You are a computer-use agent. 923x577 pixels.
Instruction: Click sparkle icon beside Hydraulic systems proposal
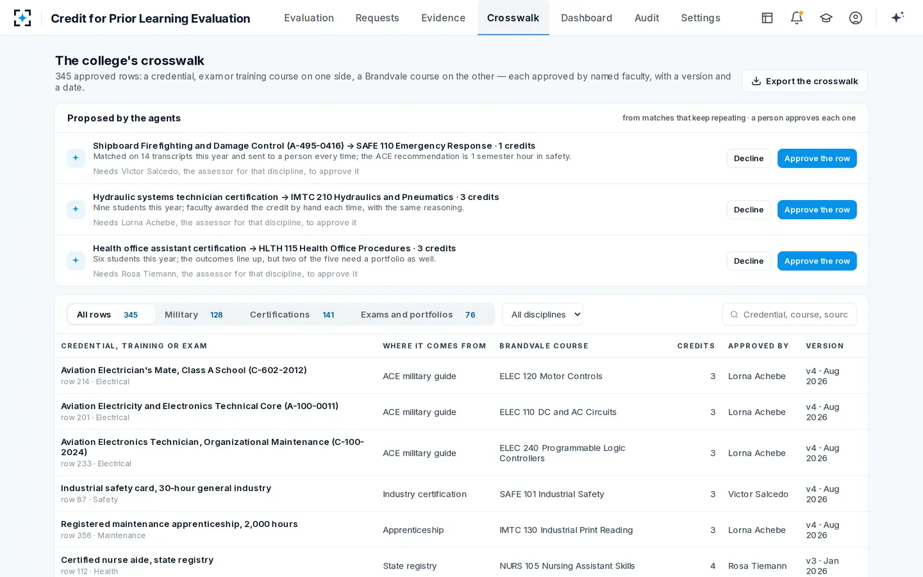(76, 209)
